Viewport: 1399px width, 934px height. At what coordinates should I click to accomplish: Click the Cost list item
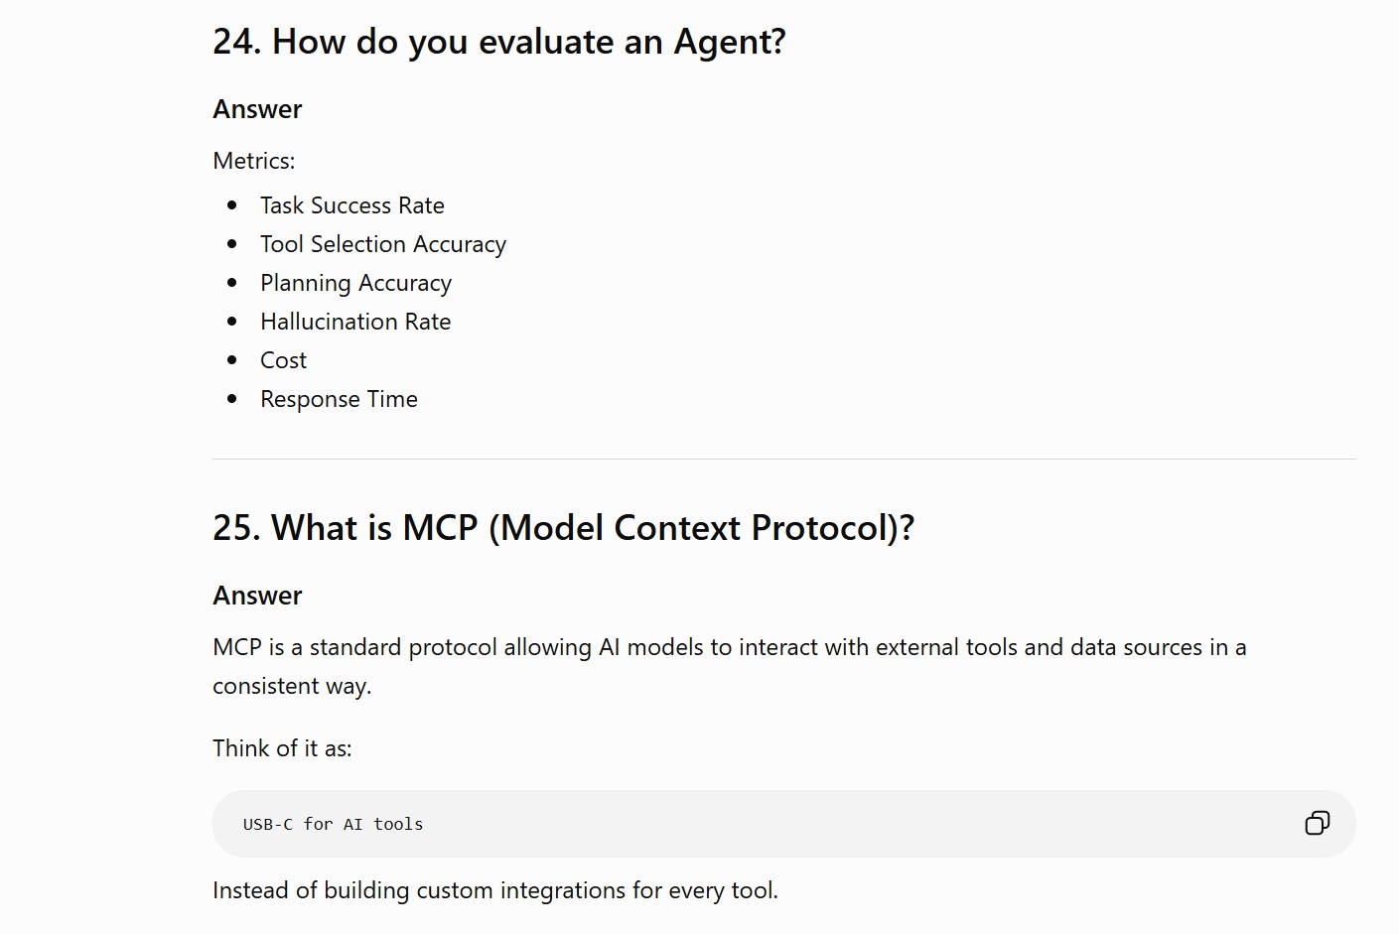[283, 360]
